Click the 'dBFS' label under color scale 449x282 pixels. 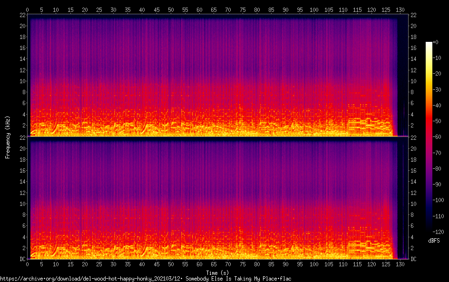point(434,241)
